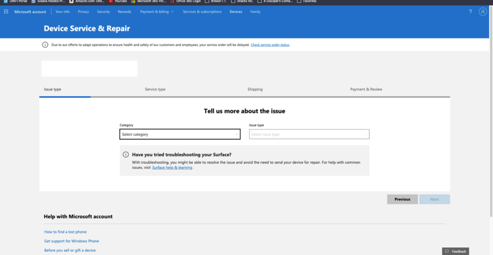The image size is (493, 255).
Task: Open Services & subscriptions nav item
Action: pos(202,12)
